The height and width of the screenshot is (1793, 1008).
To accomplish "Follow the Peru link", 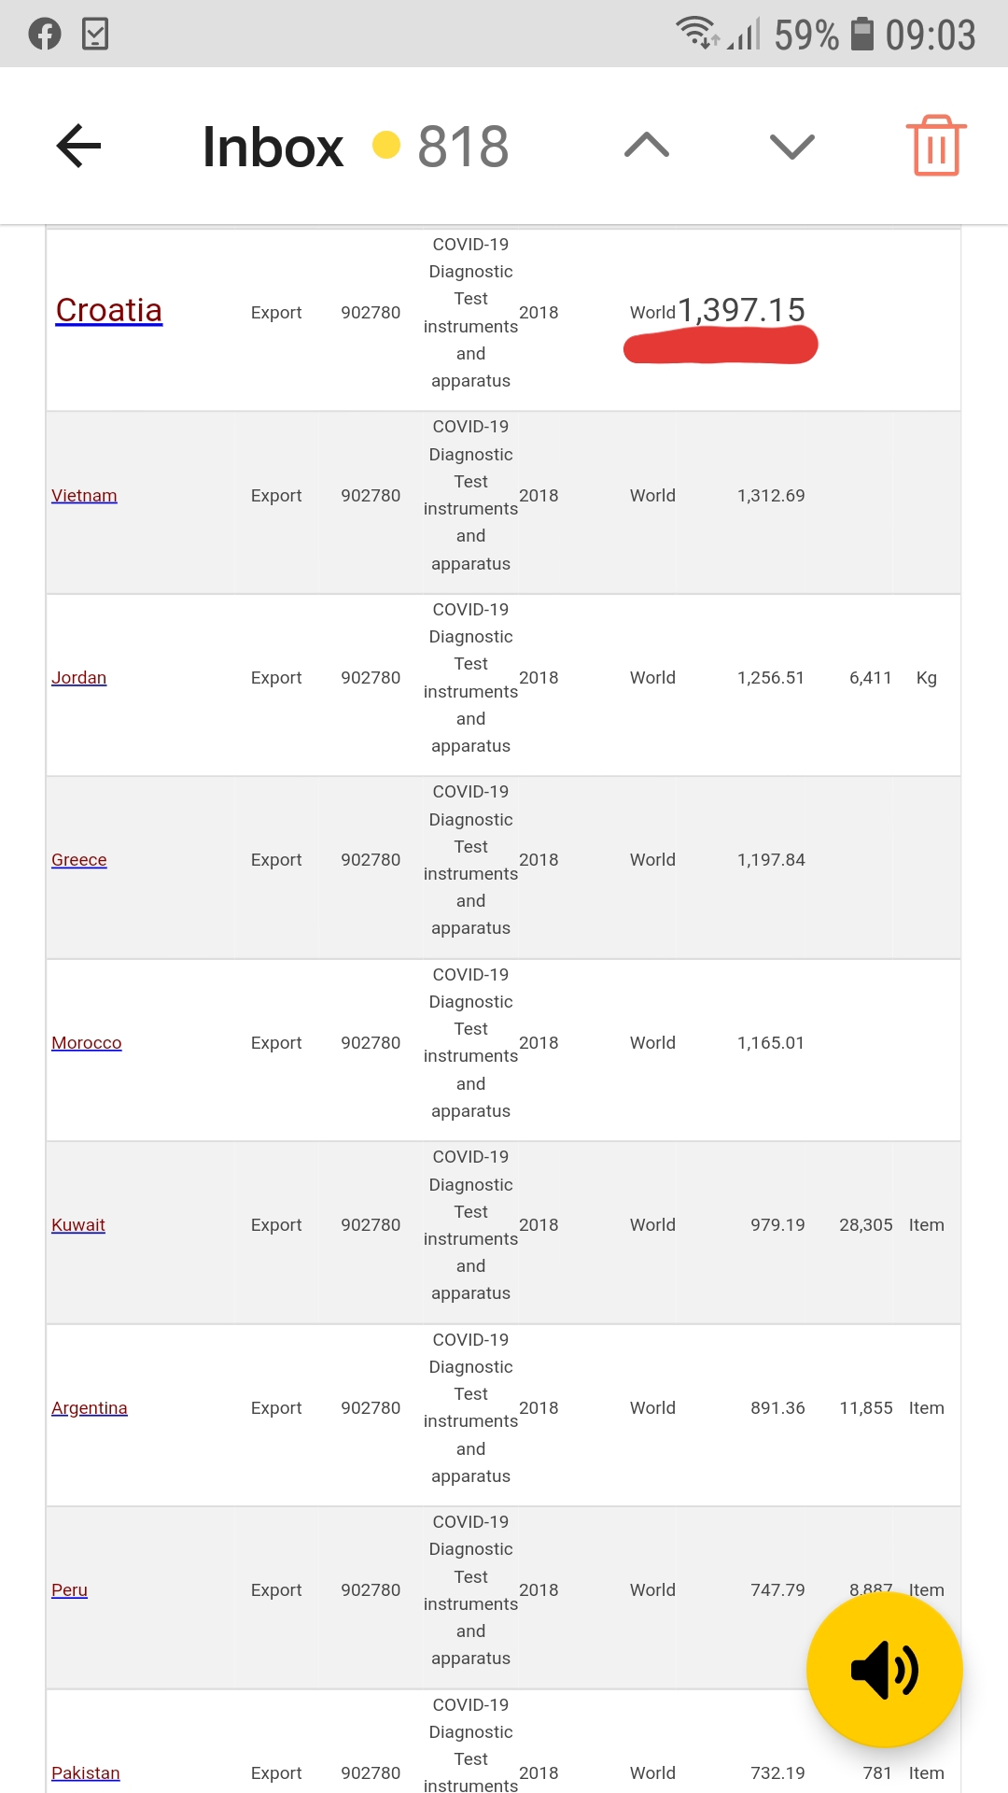I will coord(69,1590).
